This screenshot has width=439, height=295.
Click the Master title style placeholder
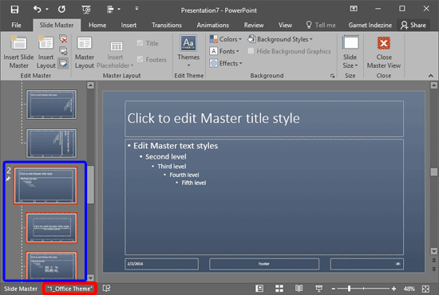[264, 119]
